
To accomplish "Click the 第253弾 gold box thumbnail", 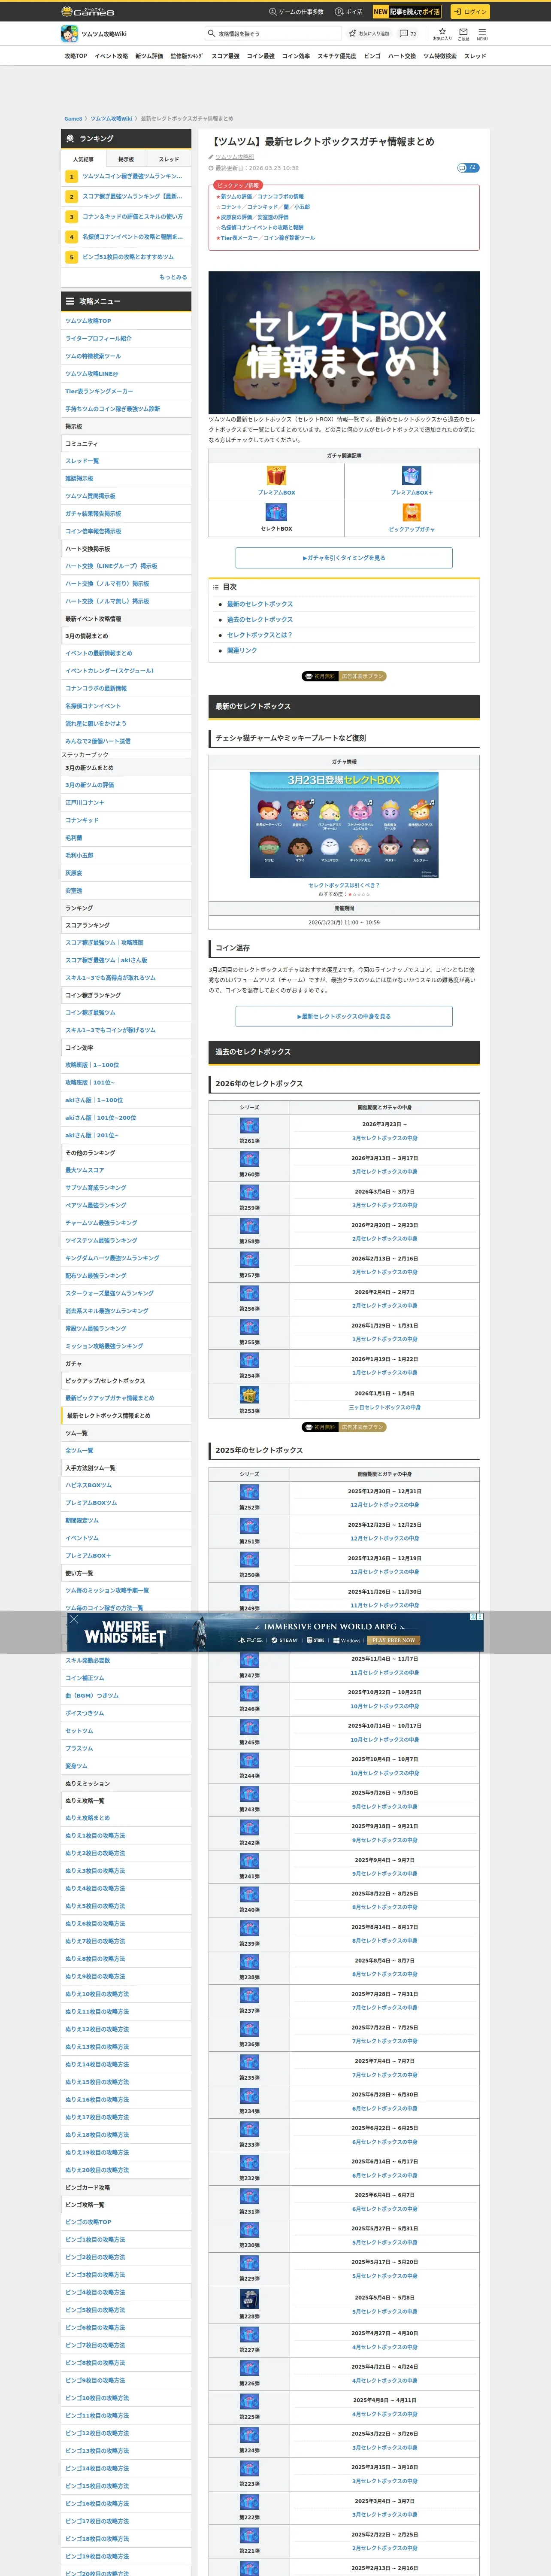I will pyautogui.click(x=249, y=1394).
